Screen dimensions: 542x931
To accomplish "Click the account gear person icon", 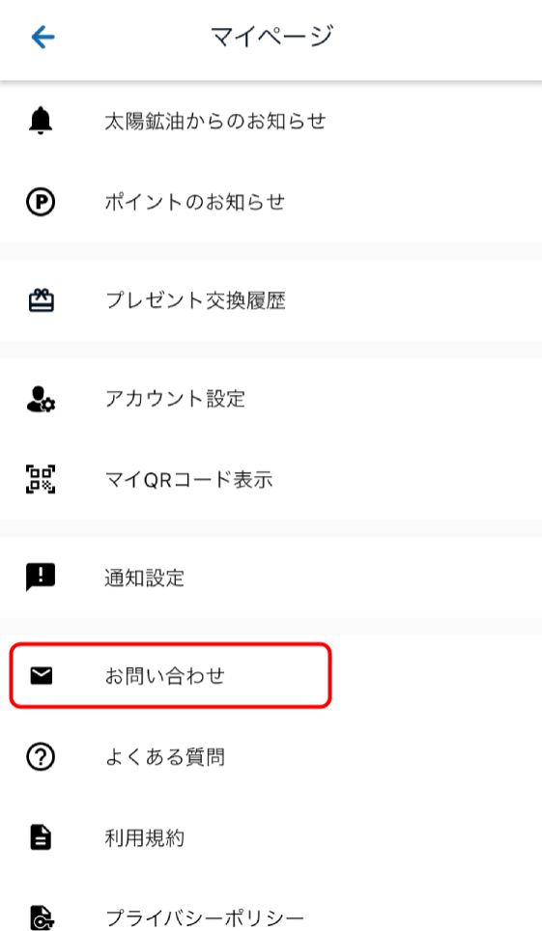I will [x=41, y=399].
